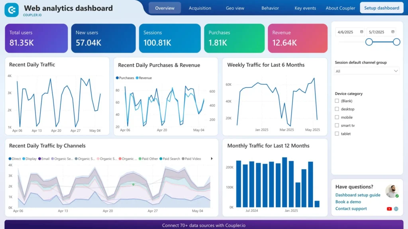Open the About Coupler tab

340,8
